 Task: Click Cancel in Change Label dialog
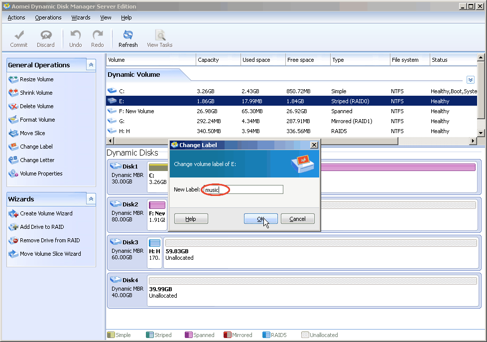297,219
